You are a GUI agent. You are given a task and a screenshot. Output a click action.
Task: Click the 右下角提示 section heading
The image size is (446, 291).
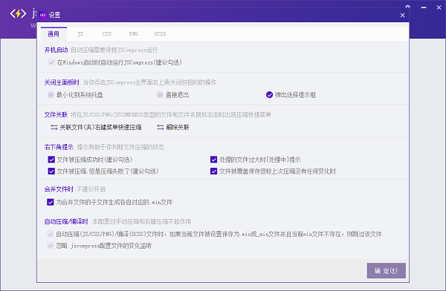point(59,147)
